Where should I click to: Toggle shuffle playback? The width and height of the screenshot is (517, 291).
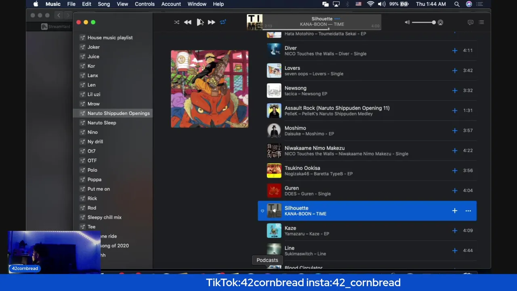click(177, 22)
